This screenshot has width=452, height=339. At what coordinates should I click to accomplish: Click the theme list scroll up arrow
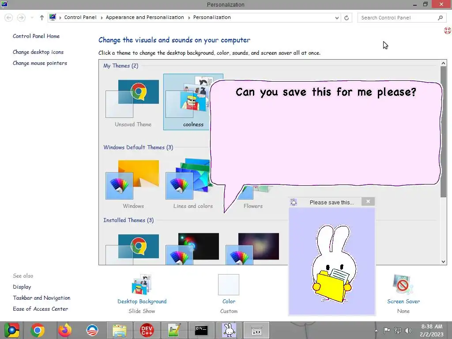pyautogui.click(x=443, y=63)
